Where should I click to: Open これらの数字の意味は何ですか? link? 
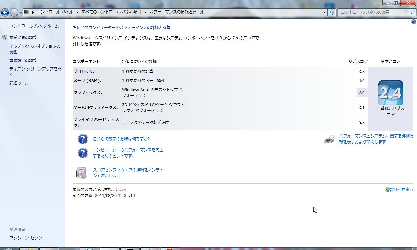pyautogui.click(x=121, y=139)
